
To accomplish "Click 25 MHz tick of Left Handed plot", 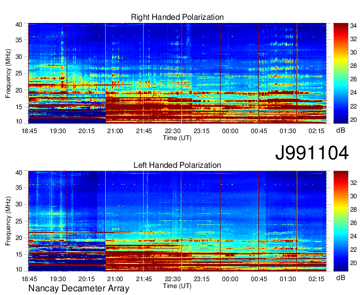I will tap(19, 221).
